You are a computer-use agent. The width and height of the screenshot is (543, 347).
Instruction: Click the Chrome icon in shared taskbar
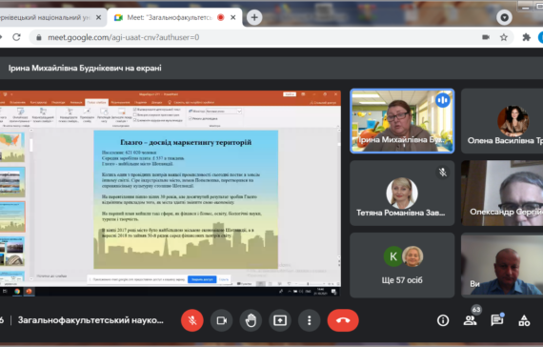16,291
